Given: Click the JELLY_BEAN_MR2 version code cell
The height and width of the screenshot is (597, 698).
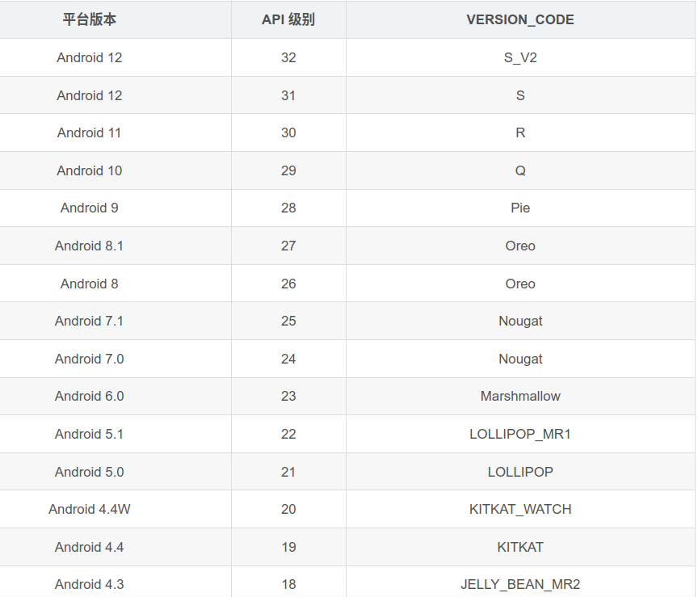Looking at the screenshot, I should coord(520,584).
